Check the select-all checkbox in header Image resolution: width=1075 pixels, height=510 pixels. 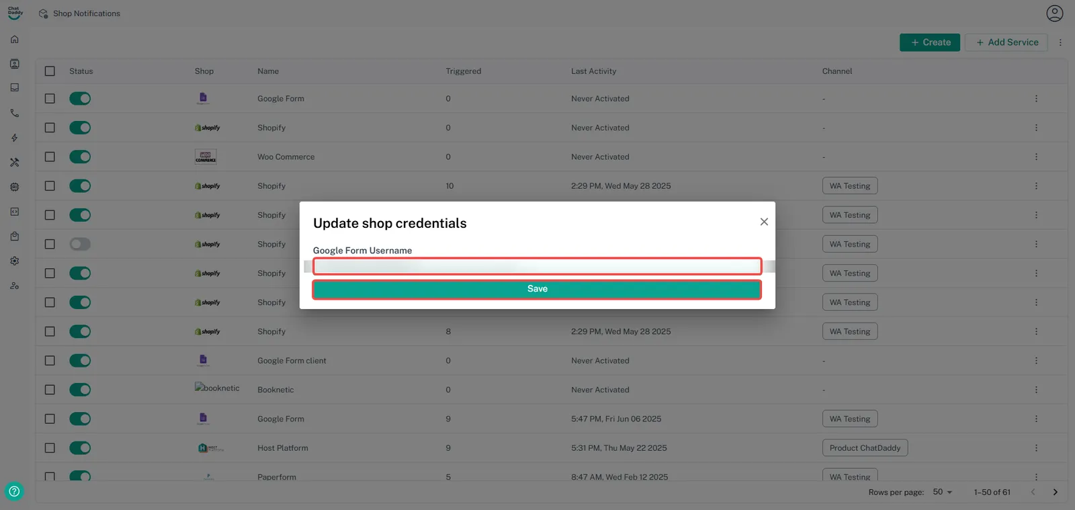pos(50,71)
